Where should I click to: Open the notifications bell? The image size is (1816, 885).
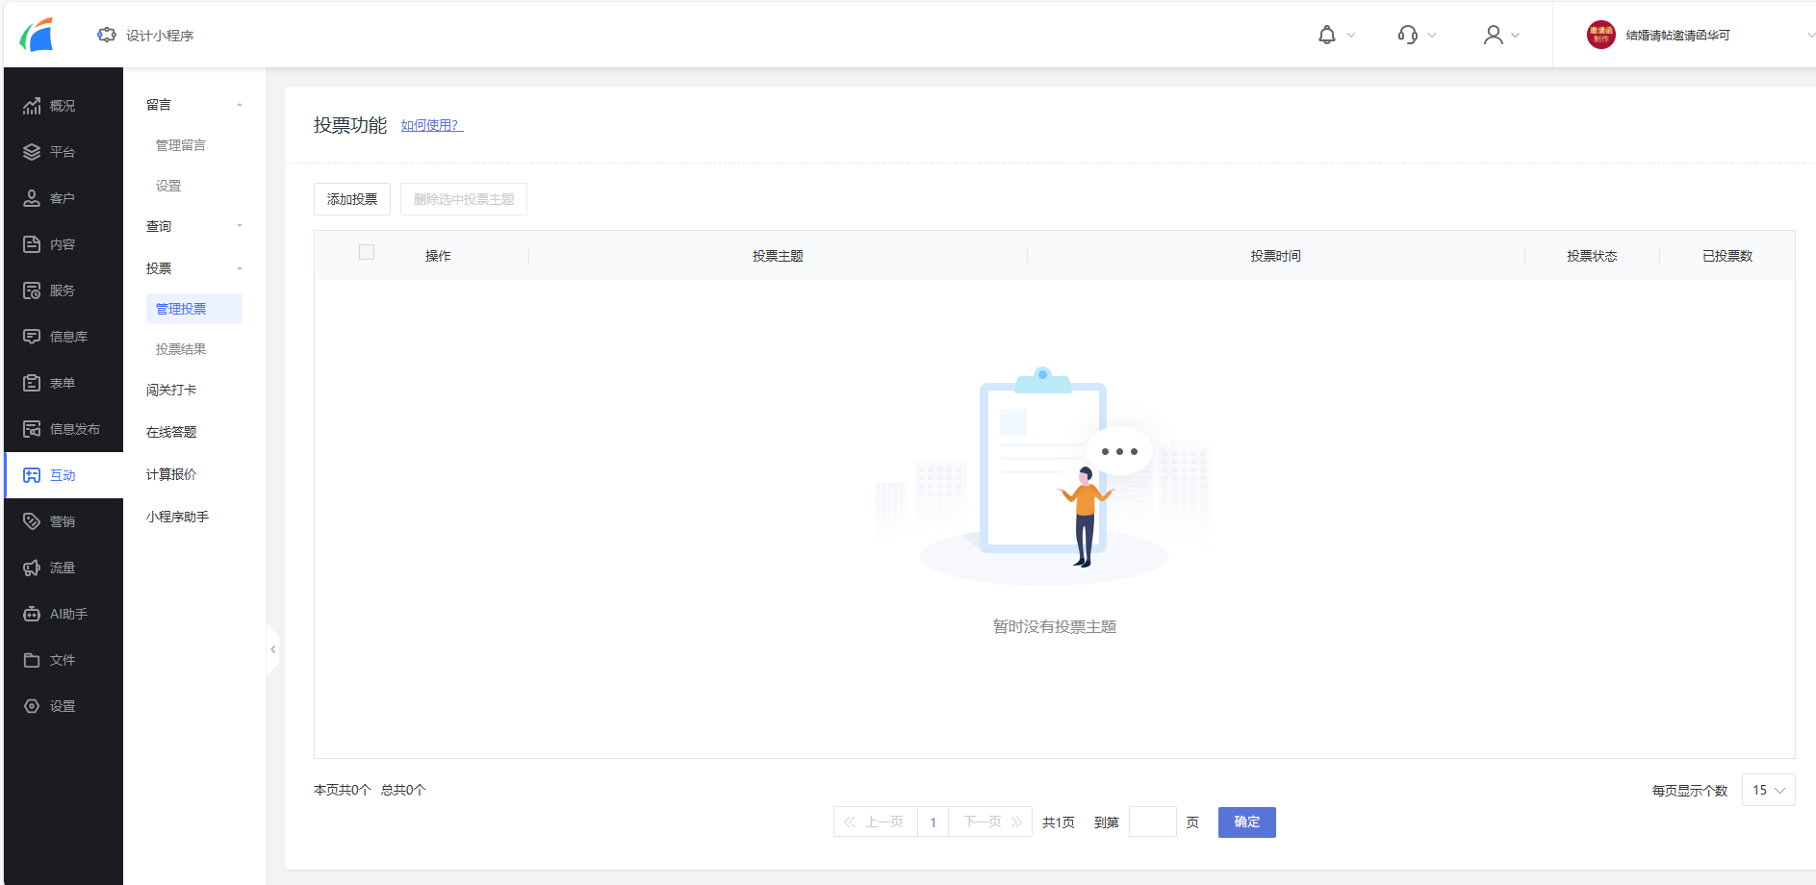pyautogui.click(x=1328, y=35)
